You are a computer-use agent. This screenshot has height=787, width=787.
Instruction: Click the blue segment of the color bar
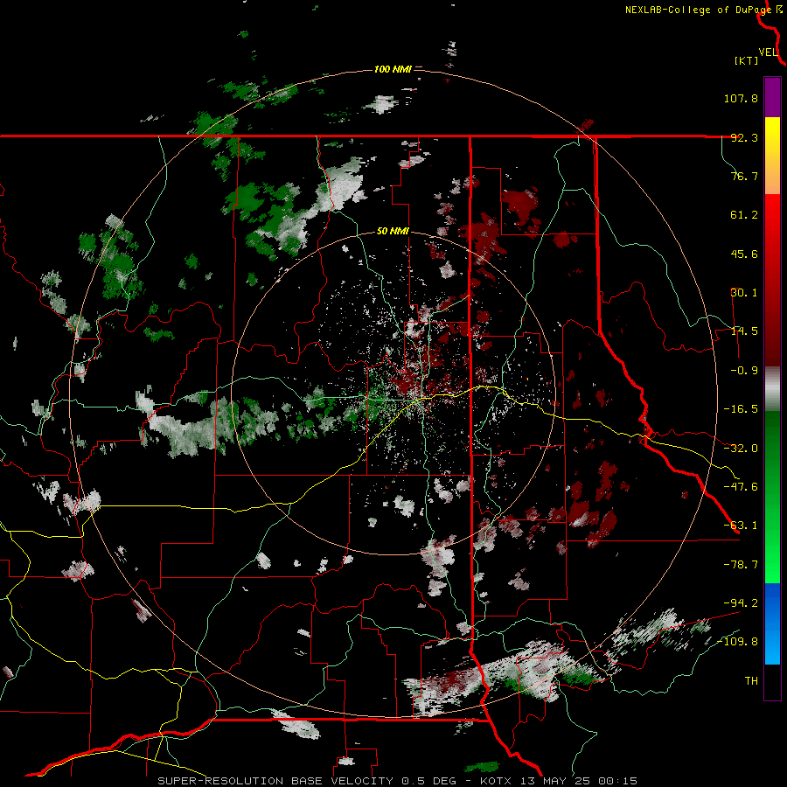772,623
